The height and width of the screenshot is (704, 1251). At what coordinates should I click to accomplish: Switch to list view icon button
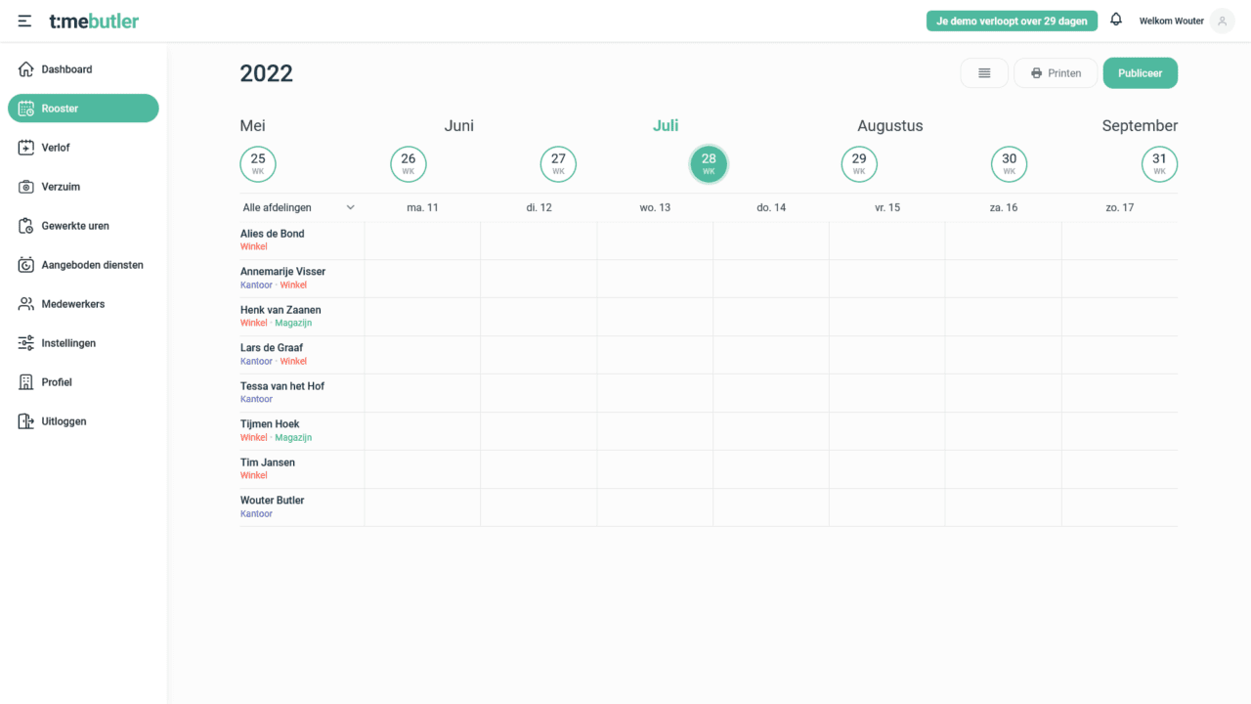pyautogui.click(x=984, y=73)
